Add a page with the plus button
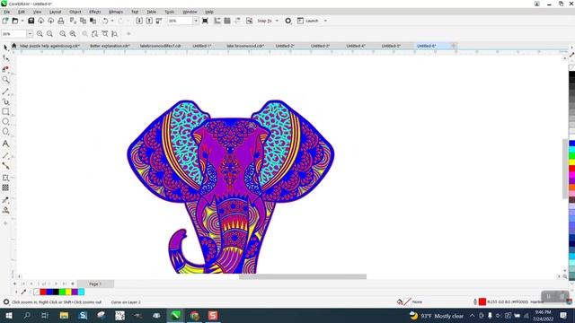The height and width of the screenshot is (323, 575). pyautogui.click(x=14, y=284)
